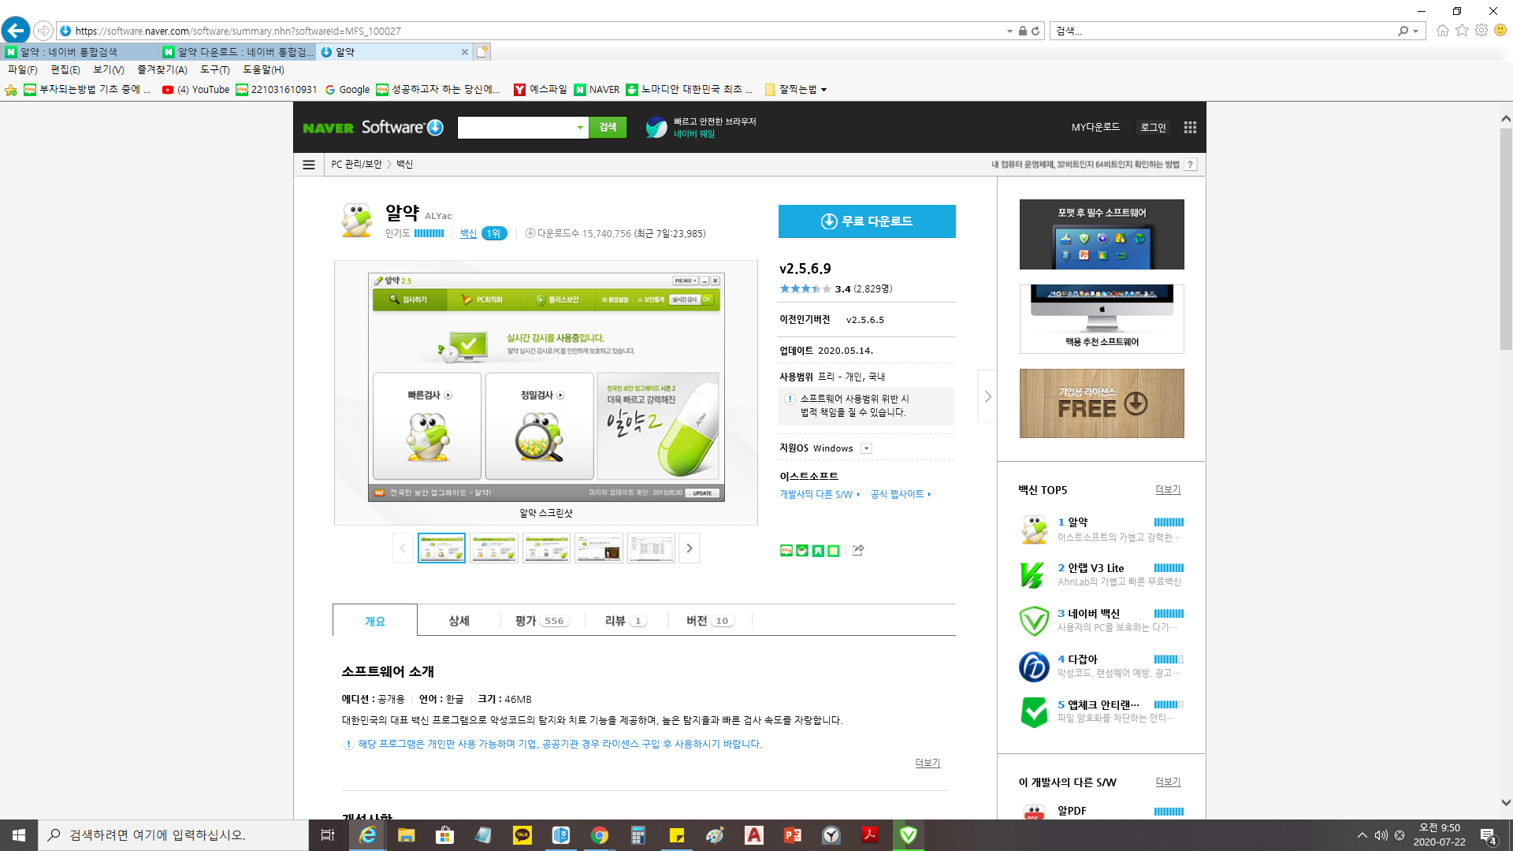This screenshot has height=851, width=1513.
Task: Click the 무료 다운로드 button
Action: tap(867, 221)
